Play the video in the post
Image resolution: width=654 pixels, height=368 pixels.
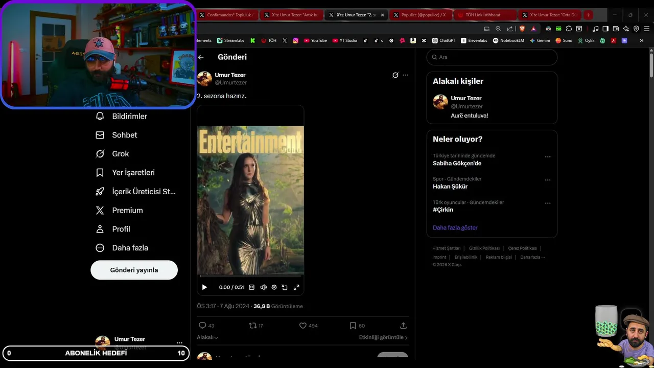tap(204, 287)
